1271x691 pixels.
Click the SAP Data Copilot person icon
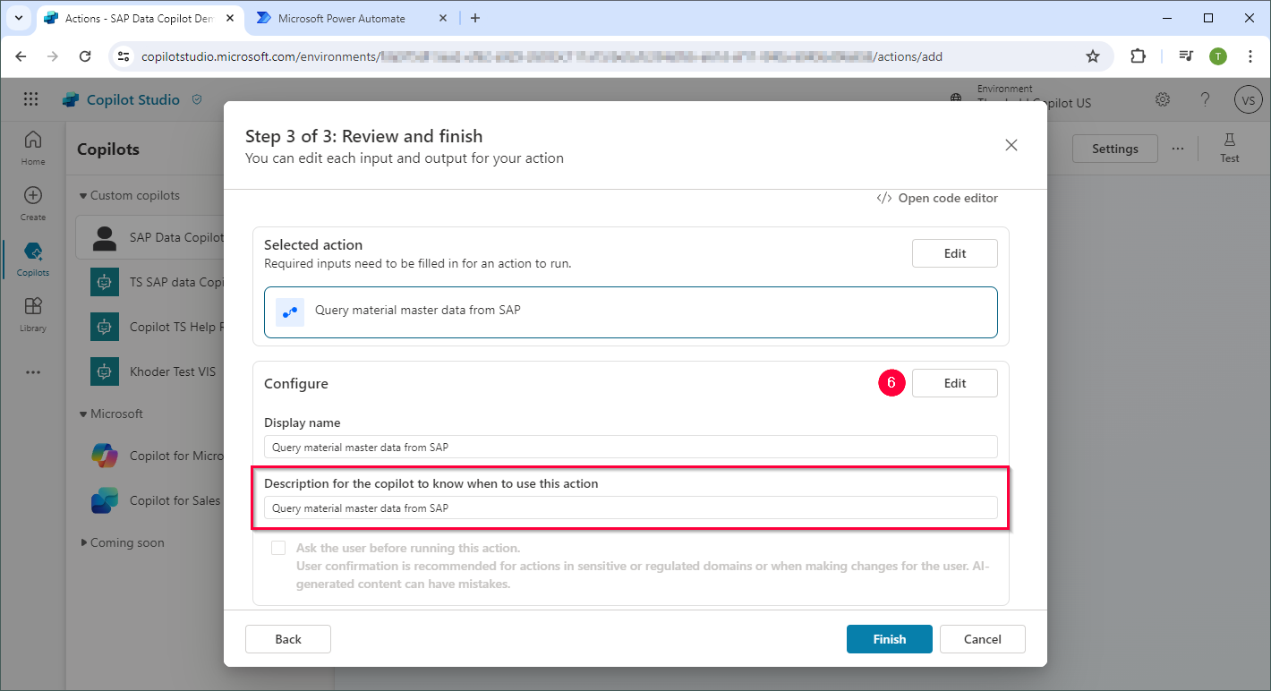point(105,237)
